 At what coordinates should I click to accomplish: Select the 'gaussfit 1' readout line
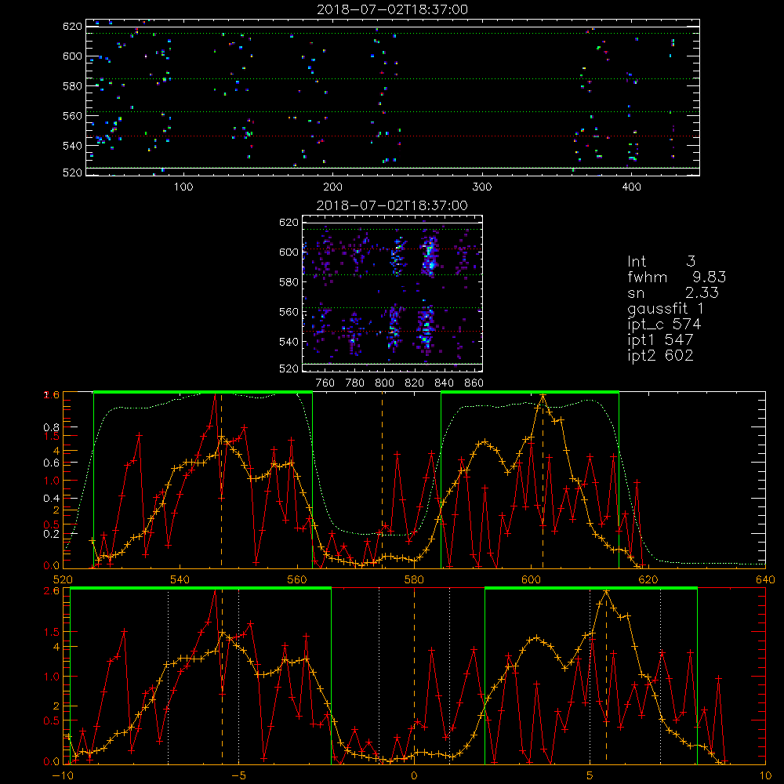click(x=666, y=308)
